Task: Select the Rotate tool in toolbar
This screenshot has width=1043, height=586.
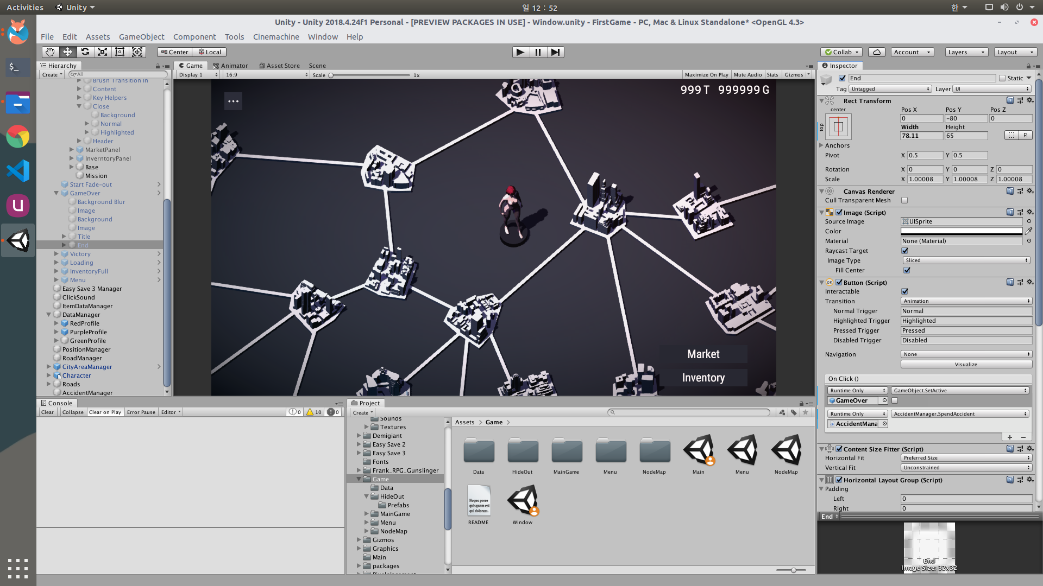Action: pos(85,52)
